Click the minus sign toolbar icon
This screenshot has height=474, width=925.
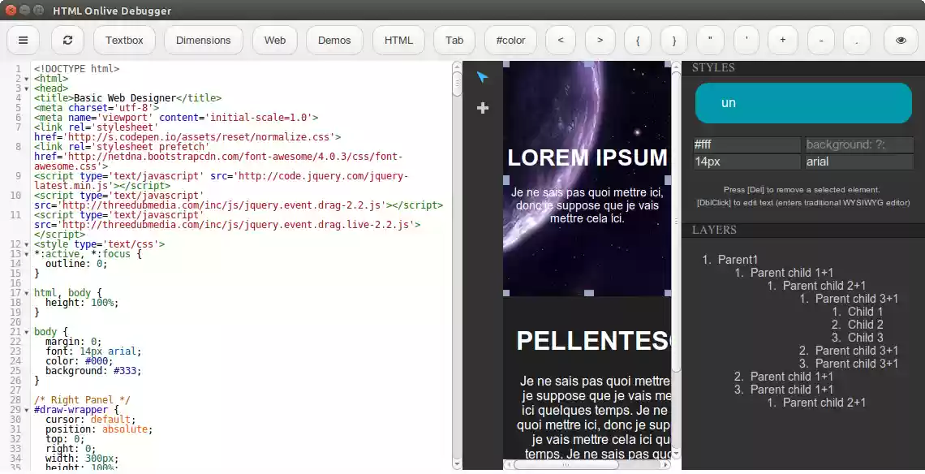coord(821,40)
